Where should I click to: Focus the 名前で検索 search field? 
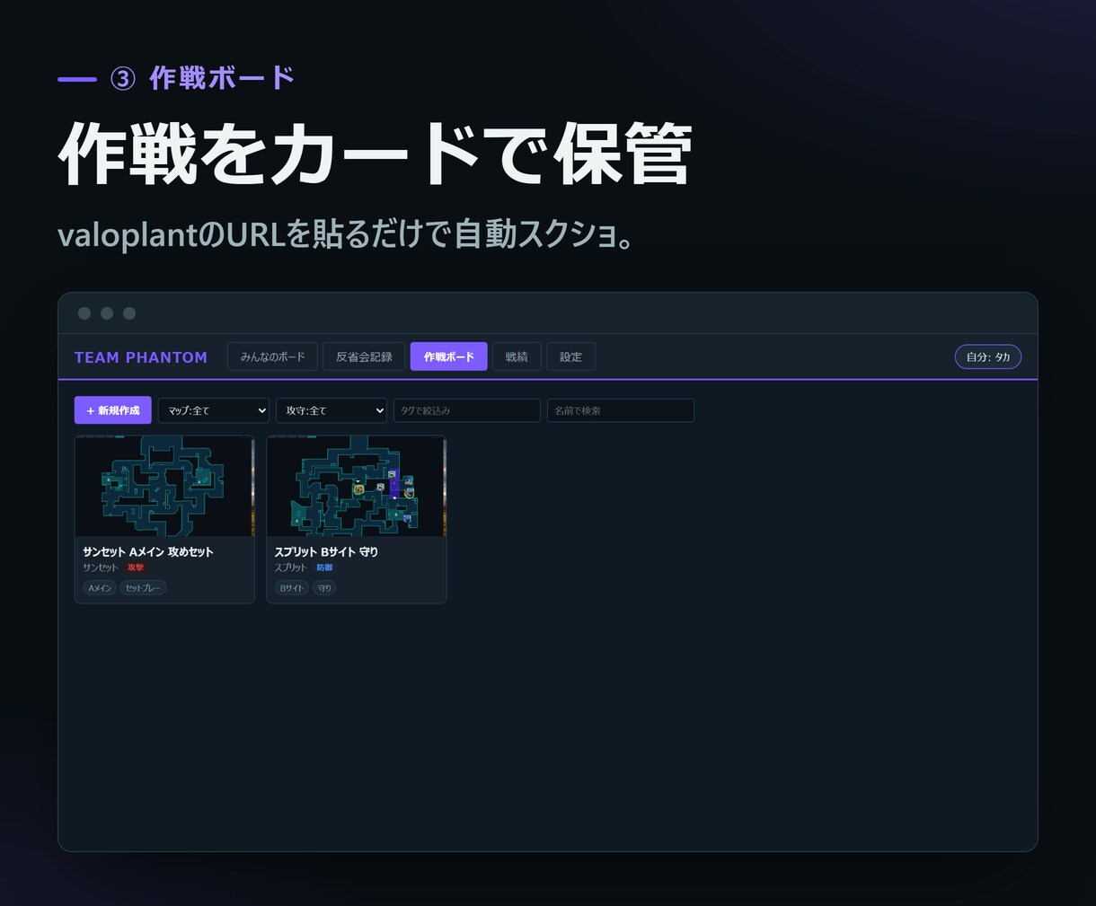(621, 410)
